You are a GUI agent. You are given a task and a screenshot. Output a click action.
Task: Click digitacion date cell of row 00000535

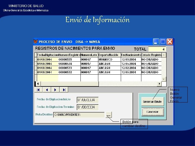coord(48,59)
